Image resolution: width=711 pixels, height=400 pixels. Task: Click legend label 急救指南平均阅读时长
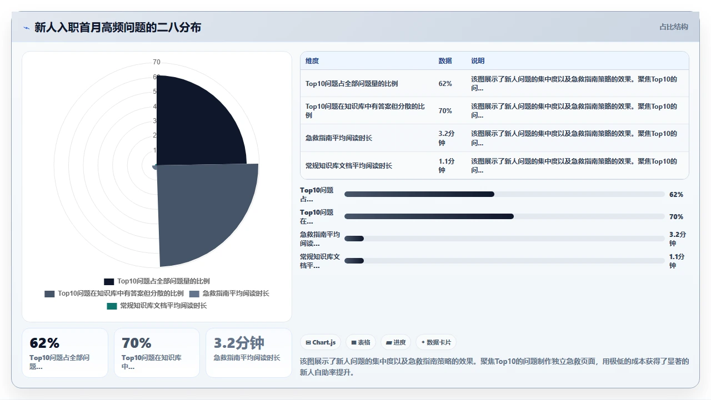point(236,293)
